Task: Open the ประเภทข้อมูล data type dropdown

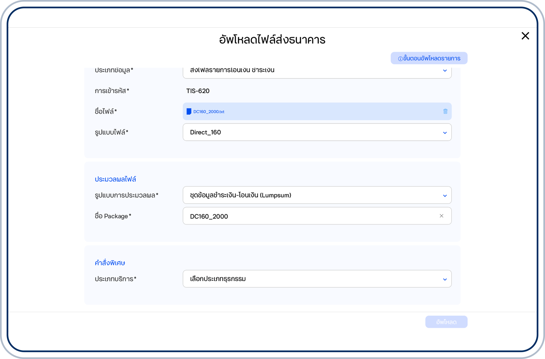Action: click(317, 72)
